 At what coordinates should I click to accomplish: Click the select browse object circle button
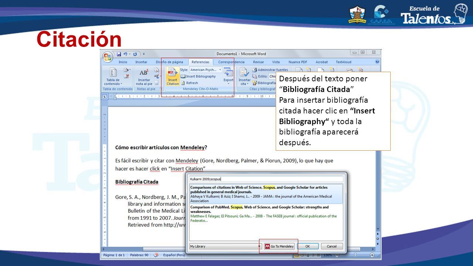click(x=378, y=239)
